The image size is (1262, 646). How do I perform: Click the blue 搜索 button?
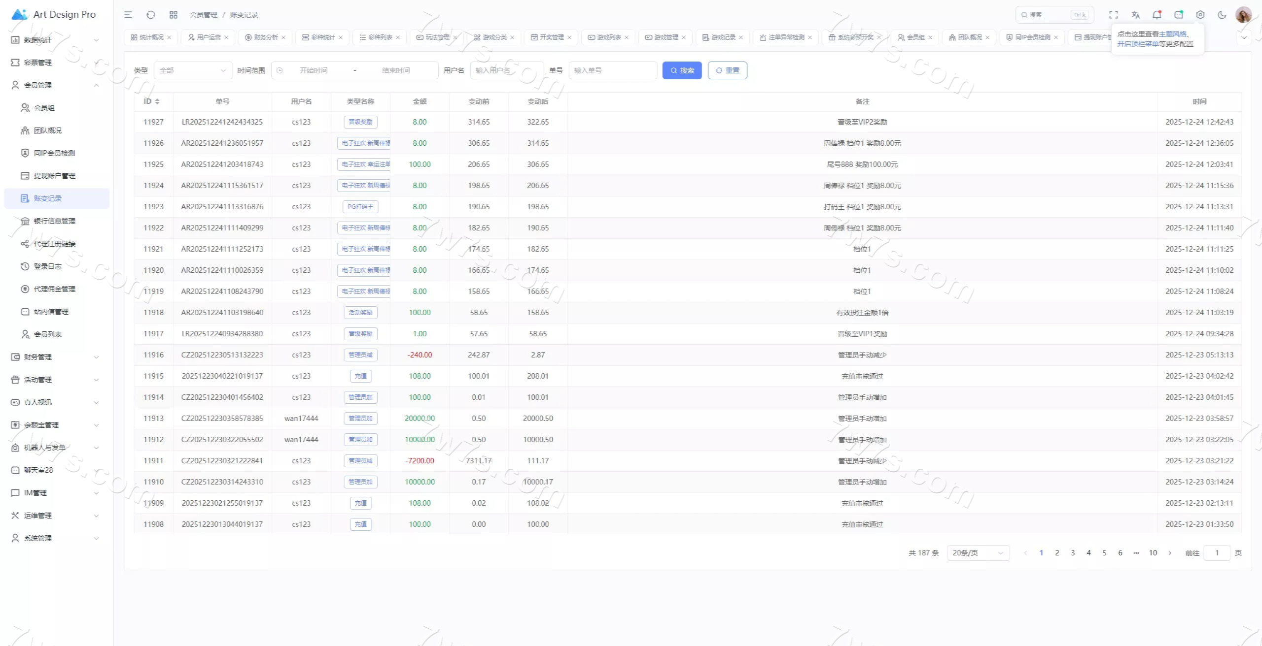coord(682,70)
